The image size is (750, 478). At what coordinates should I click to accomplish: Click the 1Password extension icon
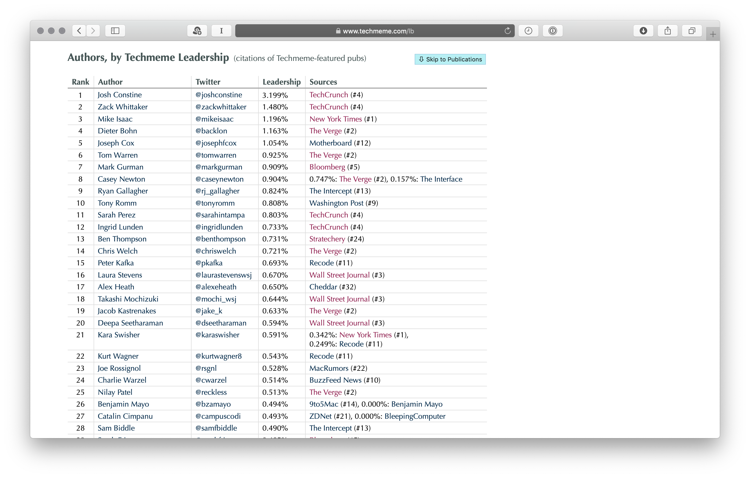pyautogui.click(x=553, y=31)
